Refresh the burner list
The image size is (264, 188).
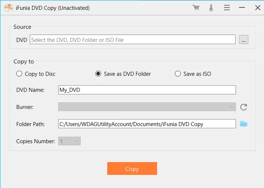click(x=244, y=107)
